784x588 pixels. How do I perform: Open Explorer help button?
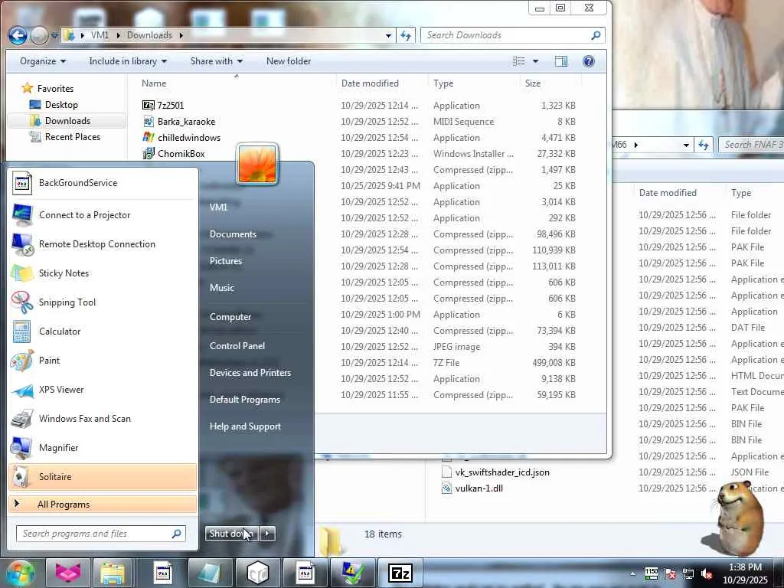[589, 61]
